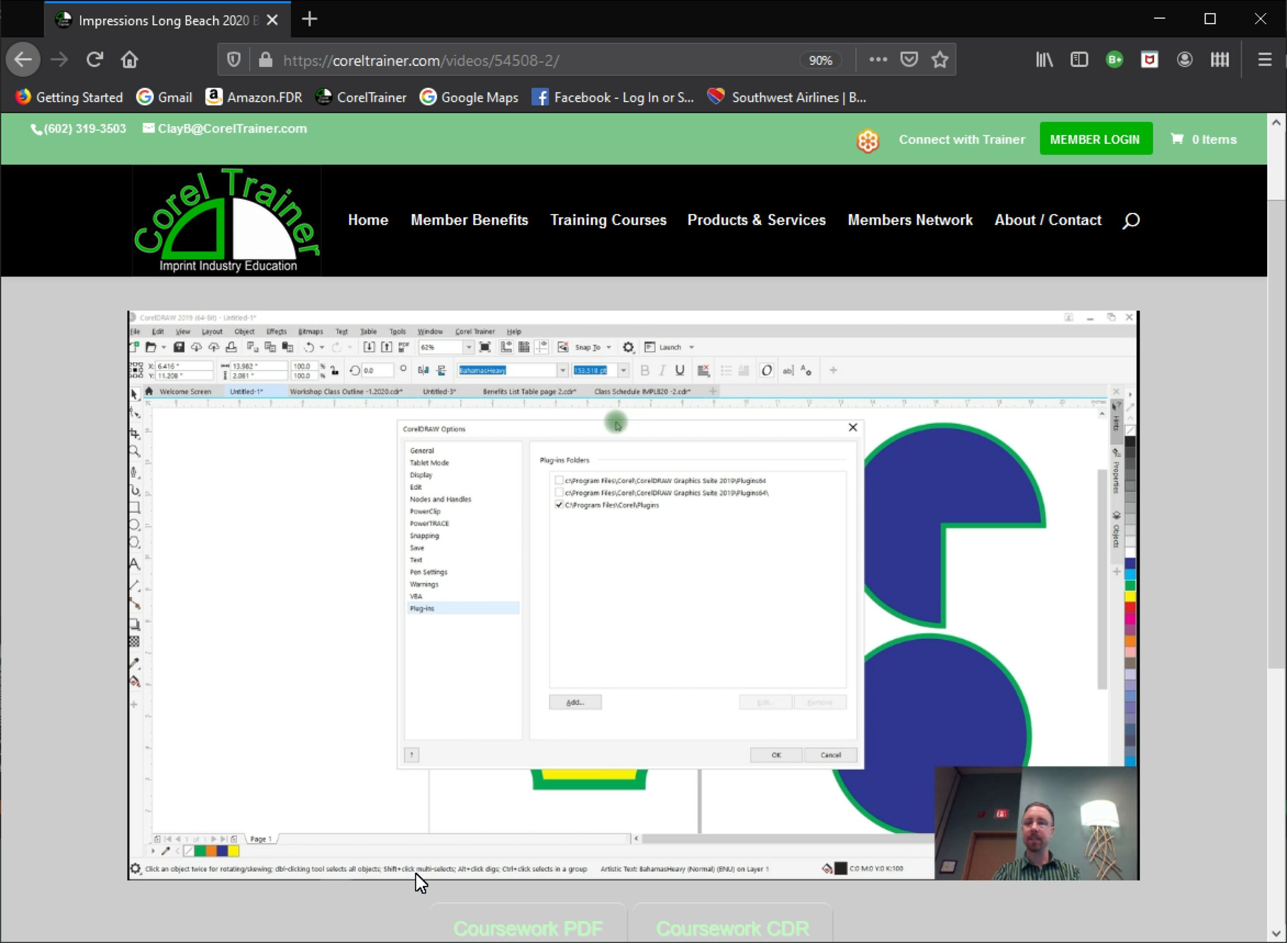The image size is (1287, 943).
Task: Expand Open file flyout arrow
Action: 163,347
